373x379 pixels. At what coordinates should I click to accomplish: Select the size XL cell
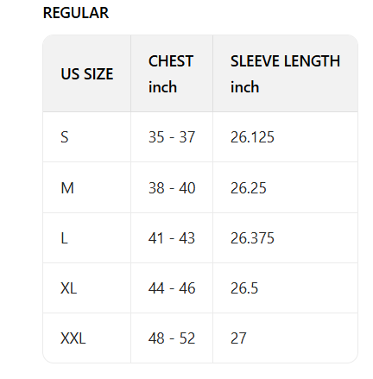pos(86,288)
